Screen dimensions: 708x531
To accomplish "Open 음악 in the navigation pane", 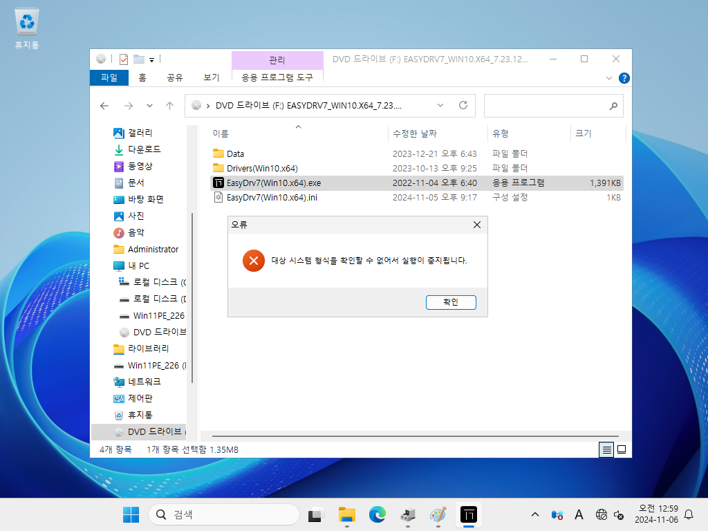I will click(129, 232).
